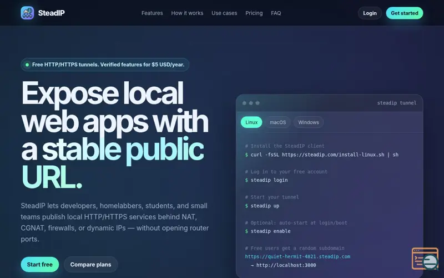Click '# Free users get a random subdomain' comment
Screen dimensions: 444x278
295,248
